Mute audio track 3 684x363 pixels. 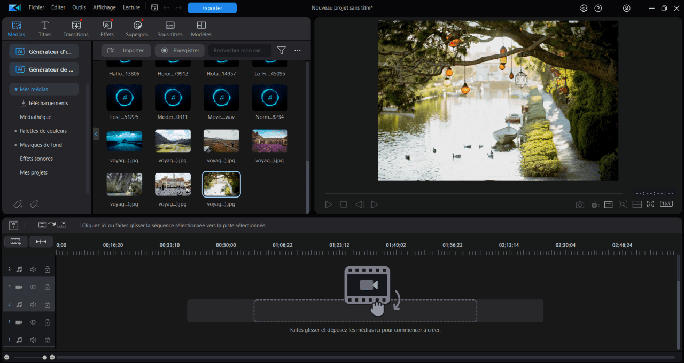click(x=33, y=270)
